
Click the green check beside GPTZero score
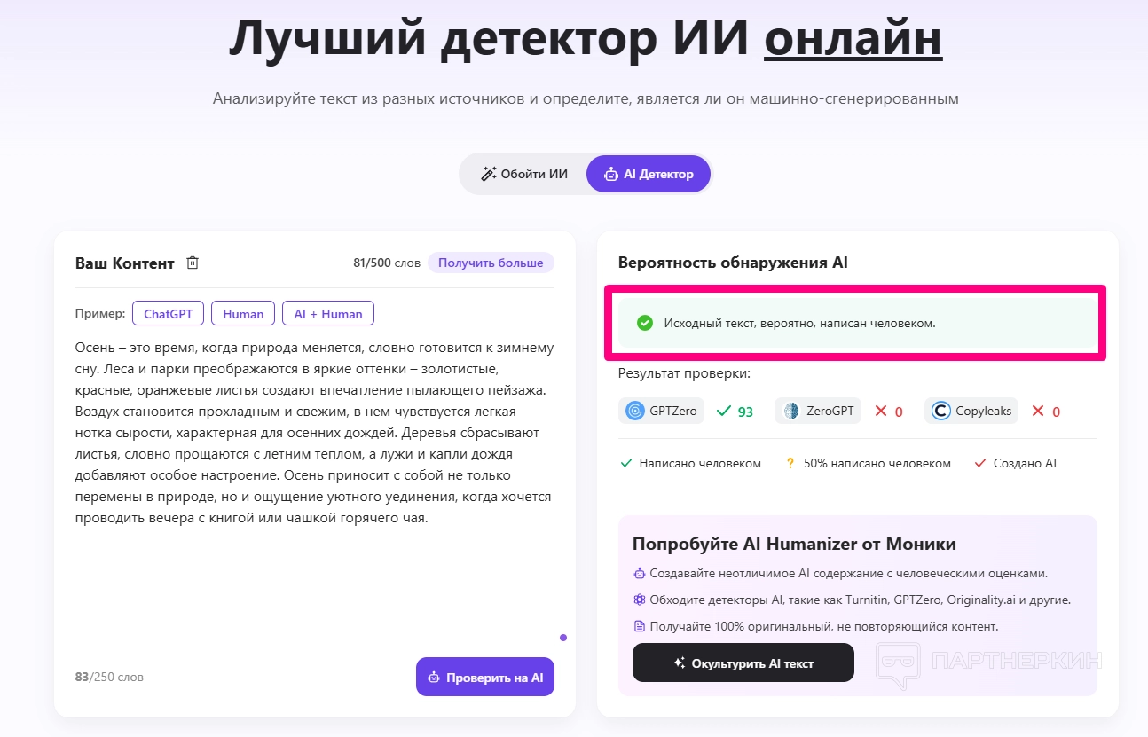724,411
